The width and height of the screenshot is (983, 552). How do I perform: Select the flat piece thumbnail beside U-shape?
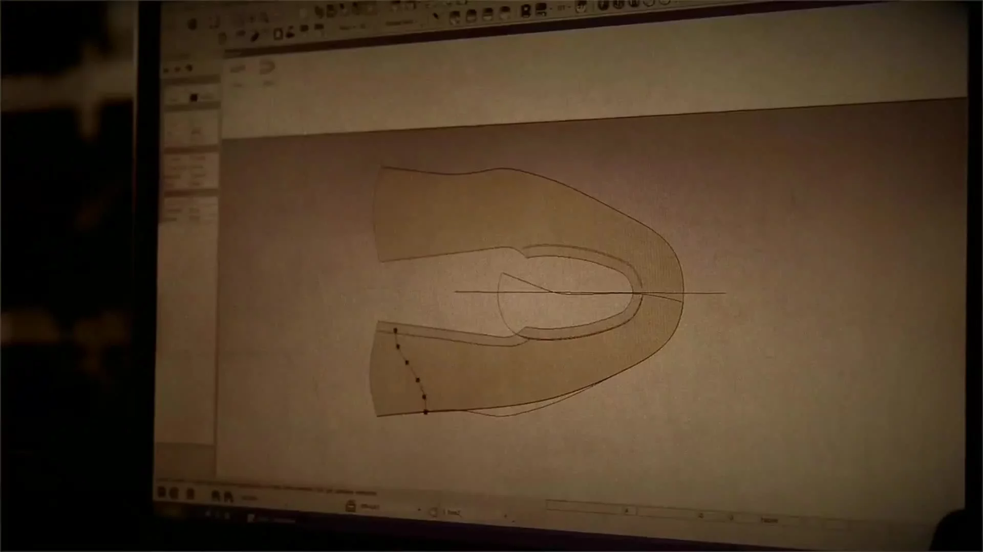click(237, 68)
